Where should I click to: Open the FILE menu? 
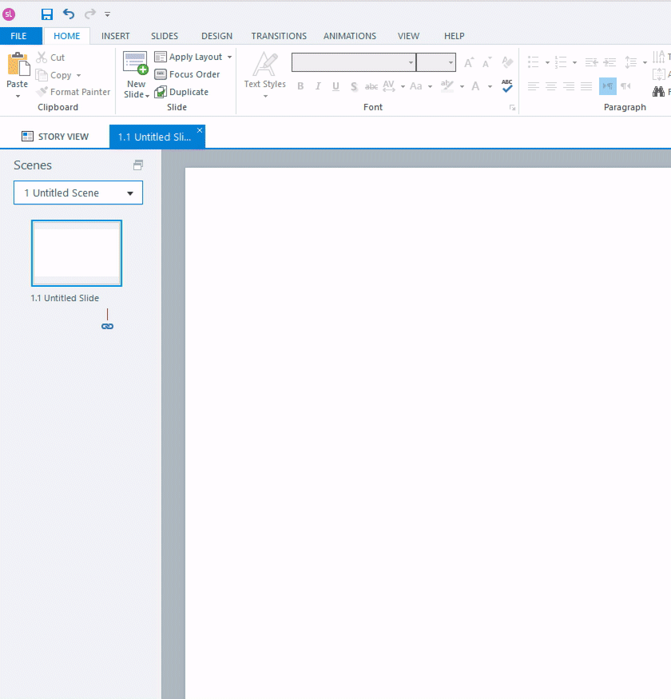click(19, 36)
